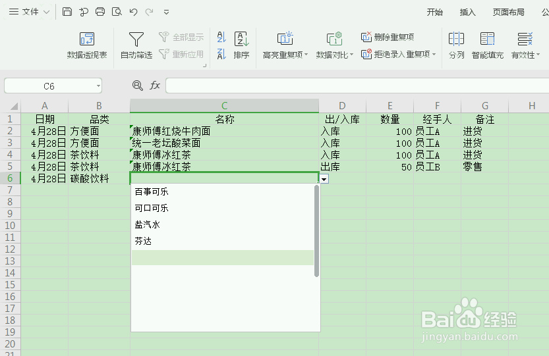Sort ascending with A-Z icon
Viewport: 549px width, 356px height.
point(221,37)
